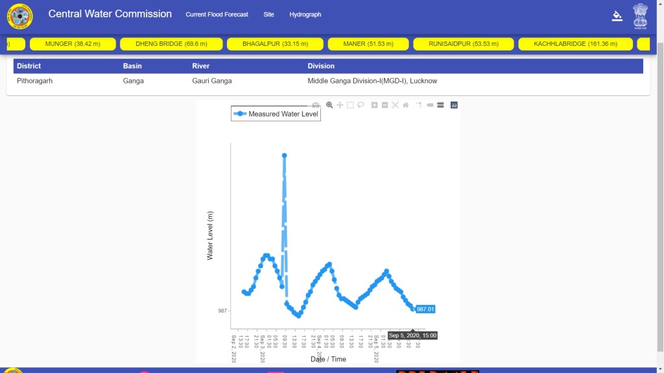Activate Lasso Select tool in chart toolbar

pos(361,105)
